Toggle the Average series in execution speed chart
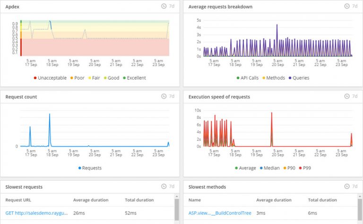Screen dimensions: 363x224 [x=245, y=168]
